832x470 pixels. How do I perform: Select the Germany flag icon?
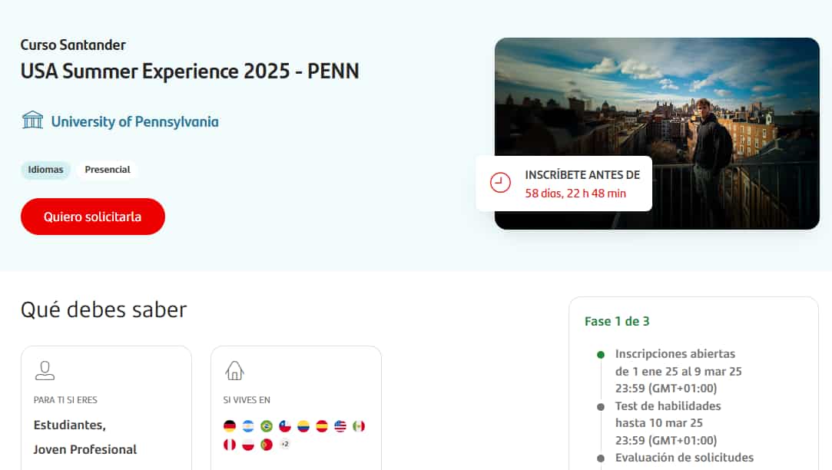tap(230, 426)
